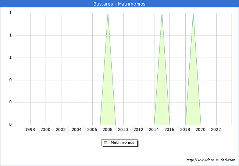This screenshot has height=166, width=239.
Task: Click the 2010 x-axis label
Action: [123, 129]
